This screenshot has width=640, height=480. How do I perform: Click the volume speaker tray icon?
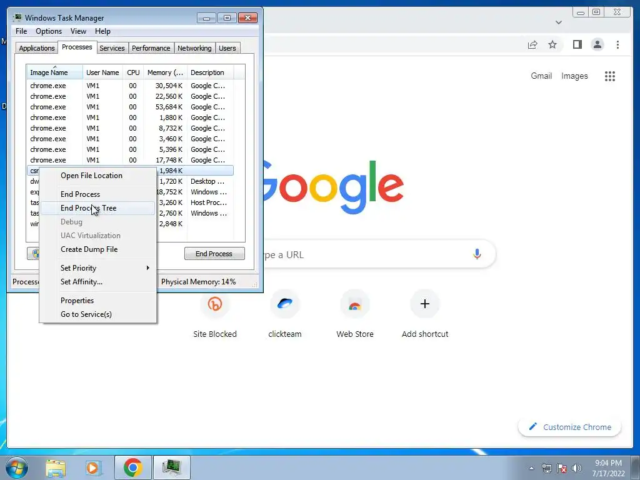[x=576, y=468]
